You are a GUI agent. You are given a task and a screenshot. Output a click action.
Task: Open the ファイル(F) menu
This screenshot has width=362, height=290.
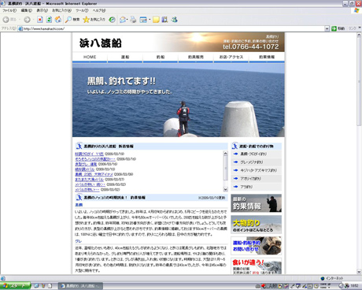[x=9, y=10]
